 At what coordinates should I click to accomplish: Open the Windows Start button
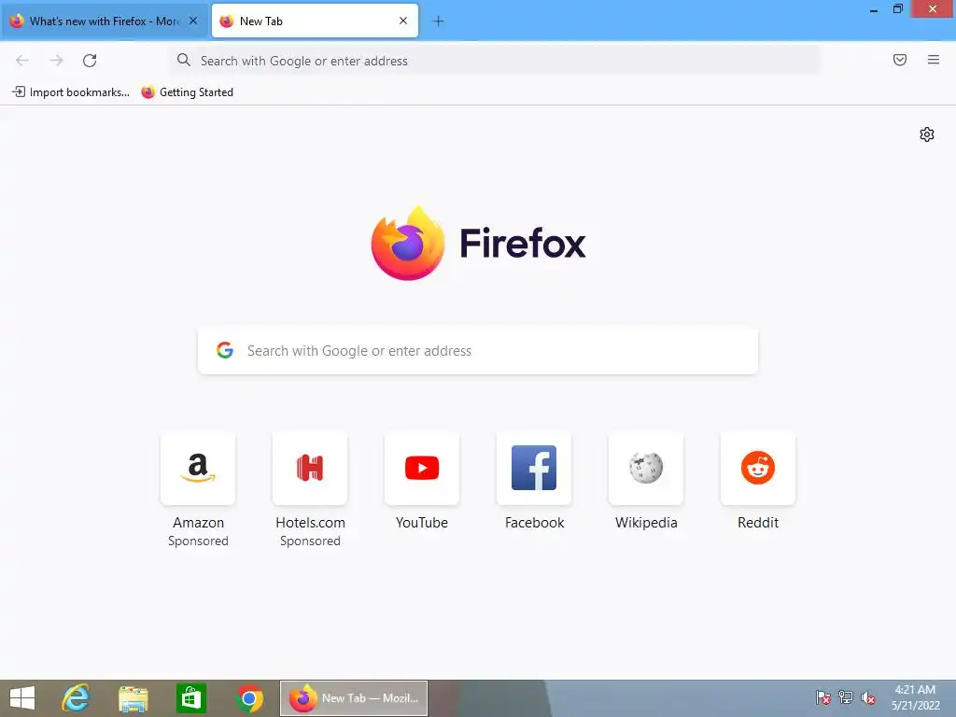(22, 698)
